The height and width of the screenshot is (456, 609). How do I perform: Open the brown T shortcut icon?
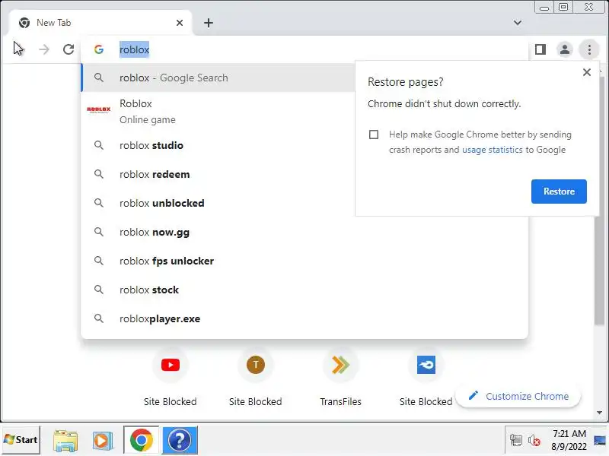(256, 365)
